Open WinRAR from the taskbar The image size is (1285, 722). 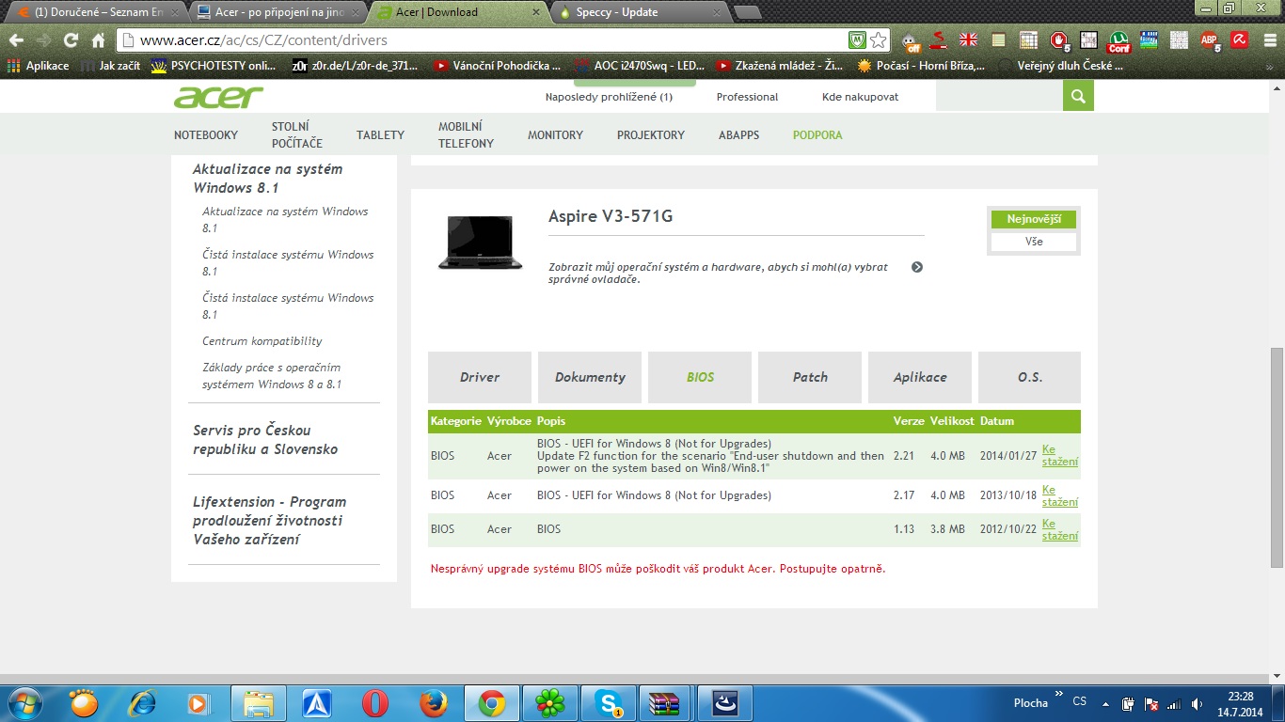665,702
